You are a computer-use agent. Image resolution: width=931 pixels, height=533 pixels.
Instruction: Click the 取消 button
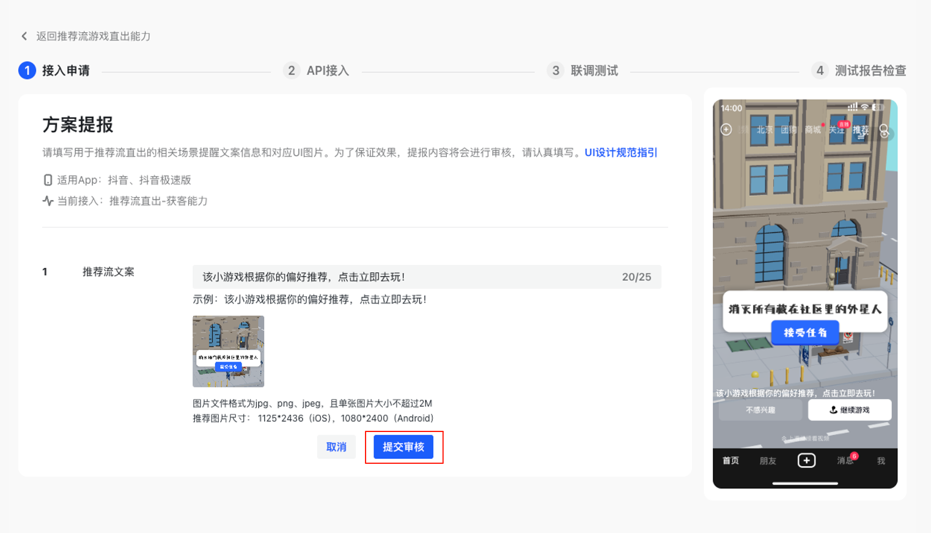tap(336, 447)
